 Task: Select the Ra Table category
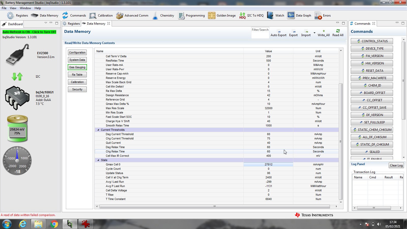tap(77, 75)
